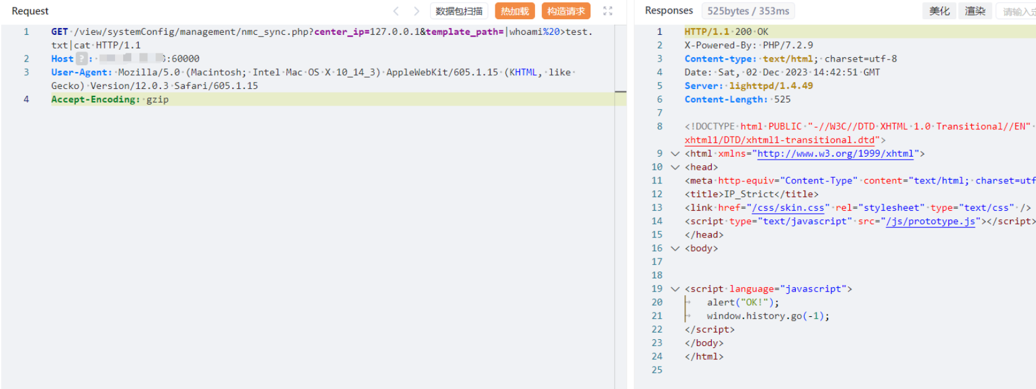Screen dimensions: 1036x389
Task: Collapse the body element on line 16
Action: [675, 249]
